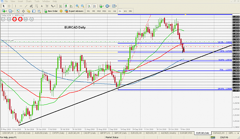Viewport: 240px width, 139px height.
Task: Open the Strategy Tester icon
Action: click(x=39, y=11)
